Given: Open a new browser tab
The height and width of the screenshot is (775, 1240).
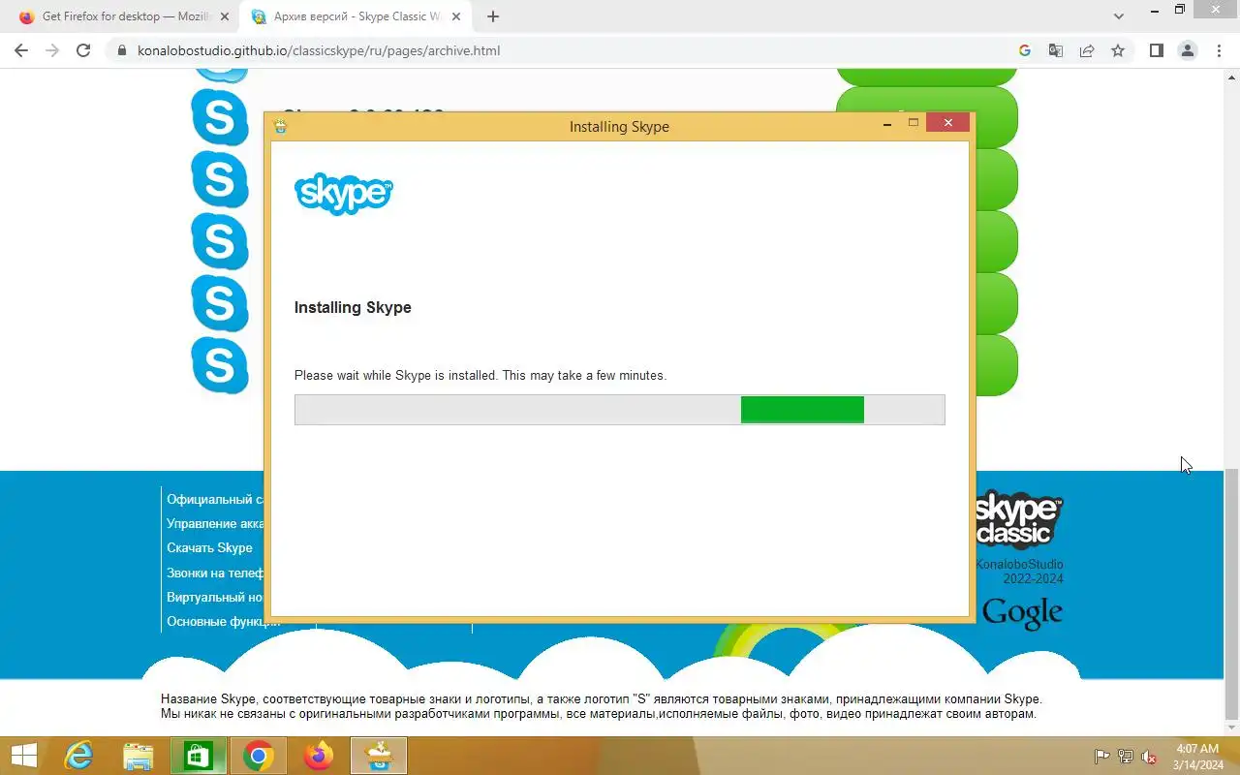Looking at the screenshot, I should tap(493, 16).
